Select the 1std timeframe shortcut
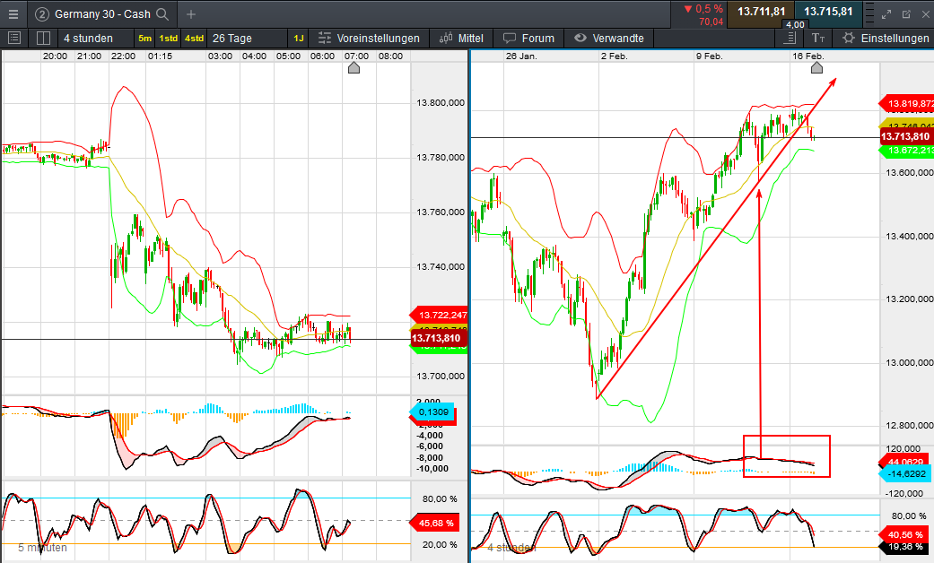The height and width of the screenshot is (563, 934). pos(168,38)
